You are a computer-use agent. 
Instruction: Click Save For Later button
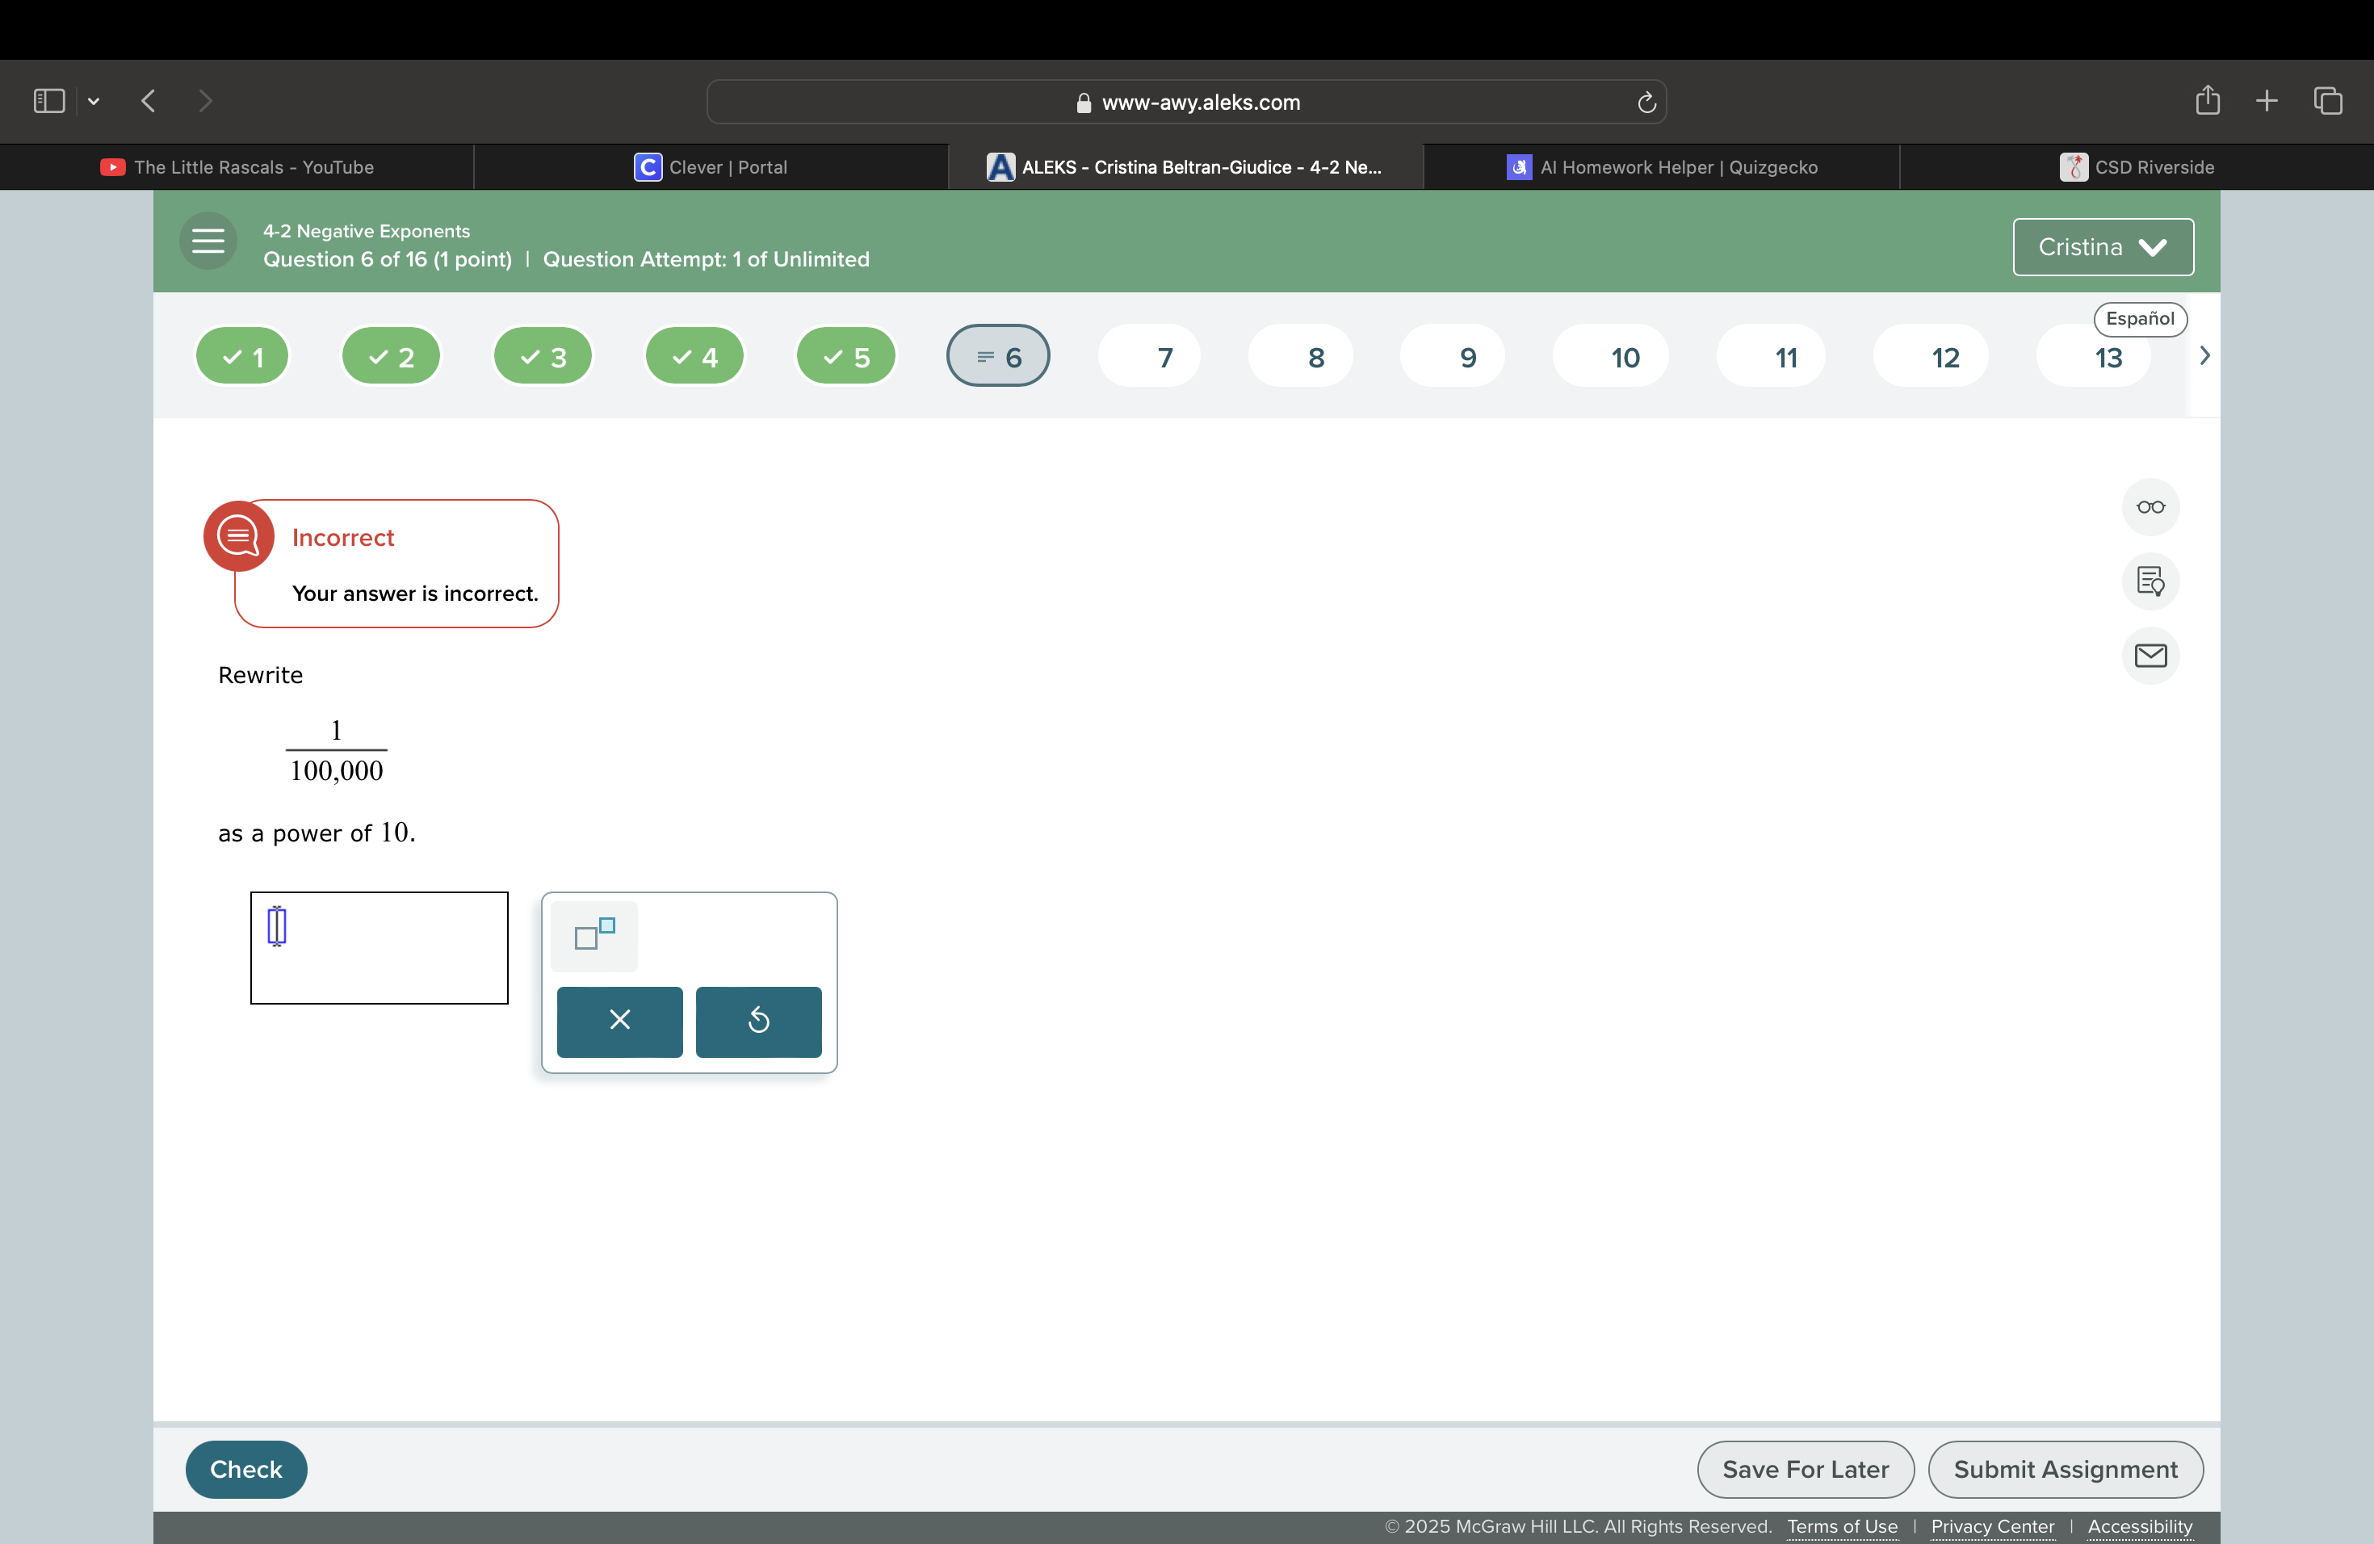point(1805,1470)
